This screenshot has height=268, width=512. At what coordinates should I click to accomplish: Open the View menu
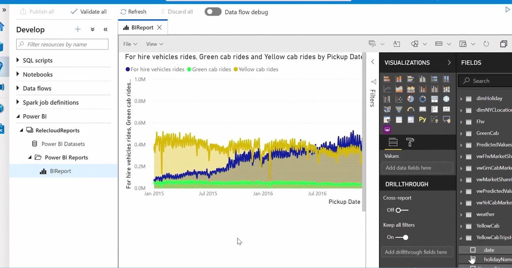coord(155,44)
